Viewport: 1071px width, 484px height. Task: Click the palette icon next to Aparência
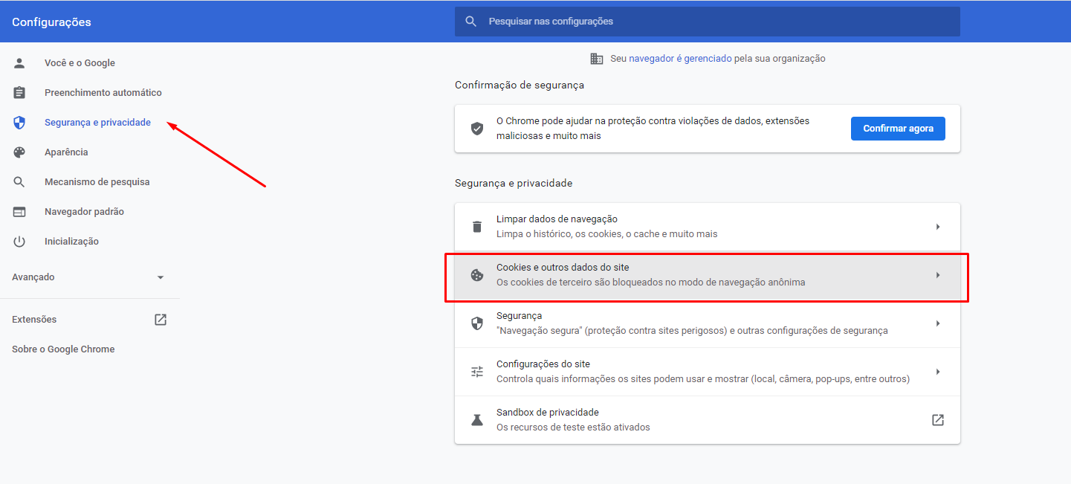19,152
